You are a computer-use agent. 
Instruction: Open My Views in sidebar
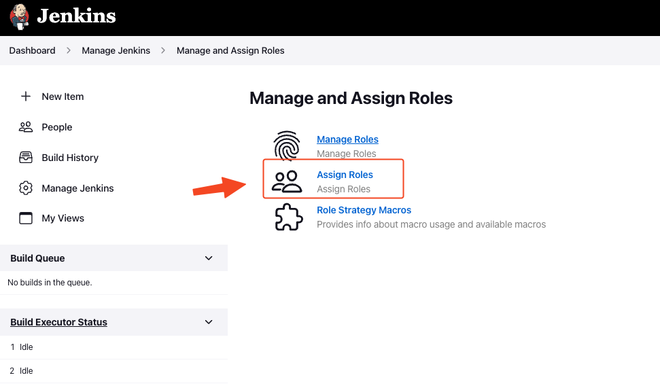(x=63, y=218)
